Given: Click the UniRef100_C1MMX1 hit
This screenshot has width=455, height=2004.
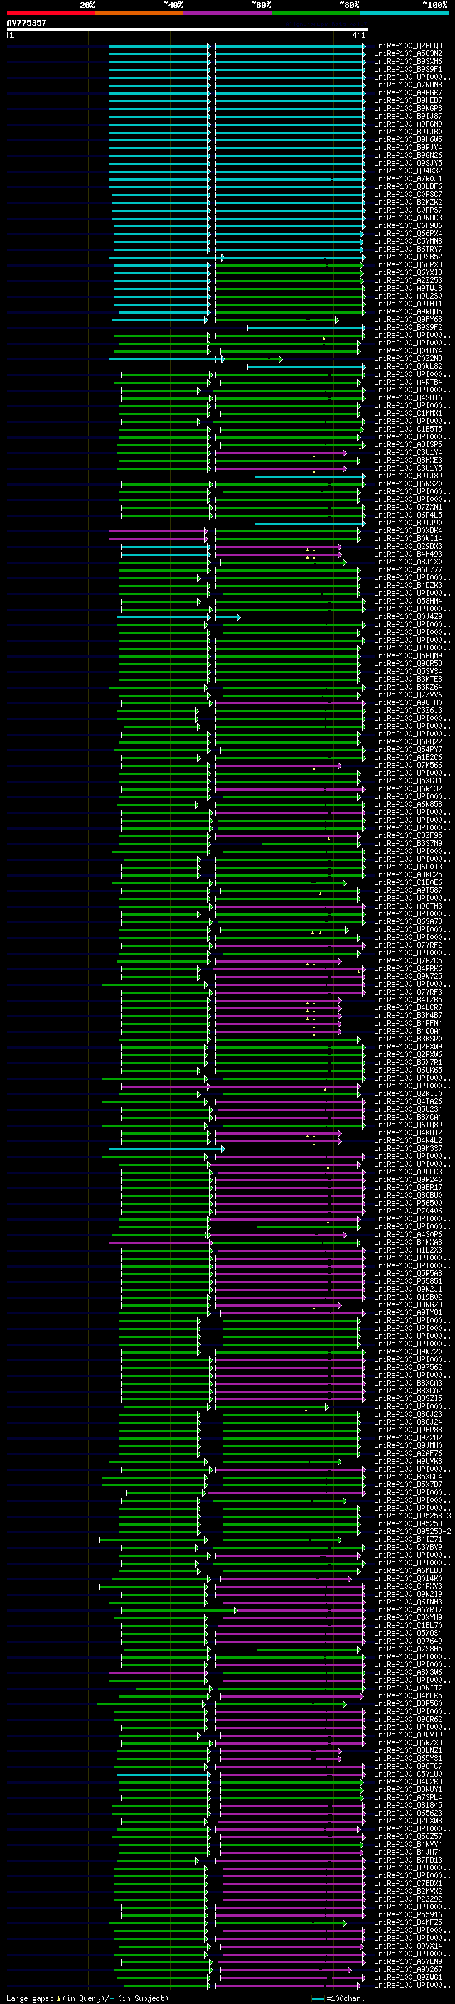Looking at the screenshot, I should coord(407,413).
